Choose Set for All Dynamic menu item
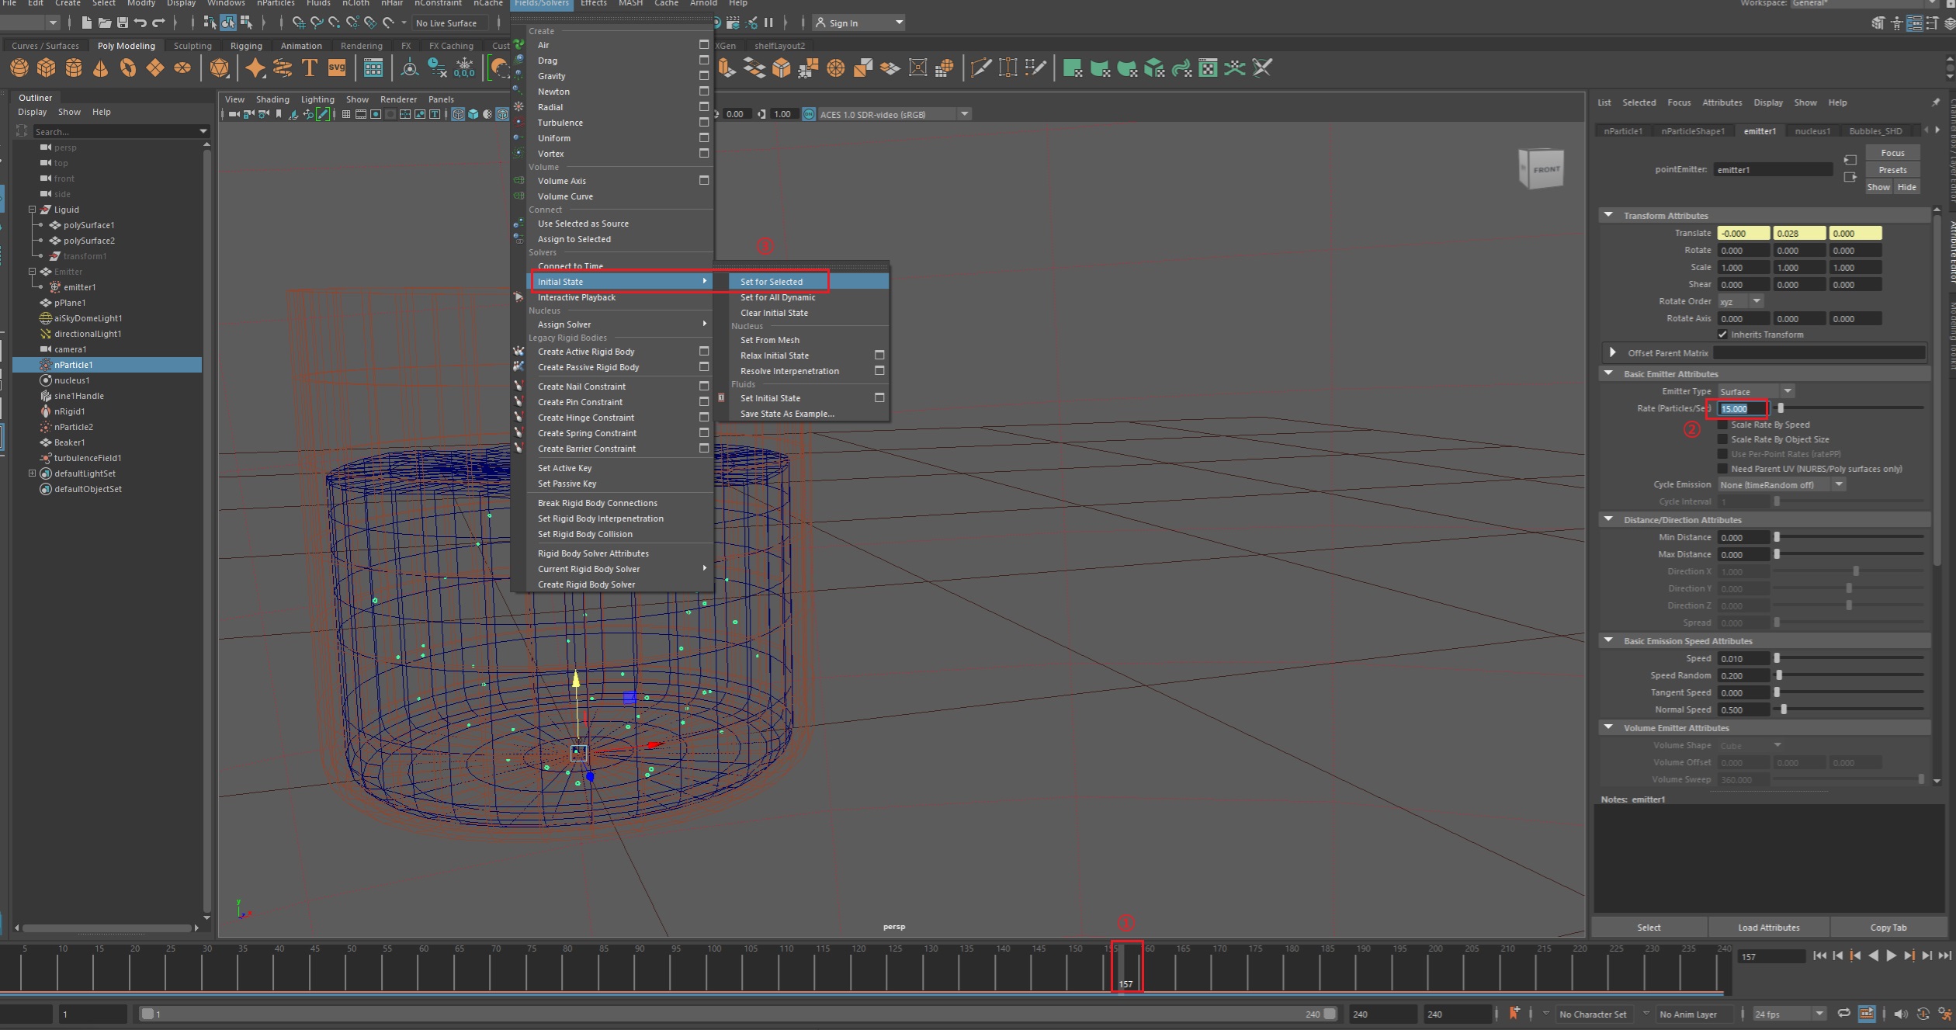The image size is (1956, 1030). 777,297
